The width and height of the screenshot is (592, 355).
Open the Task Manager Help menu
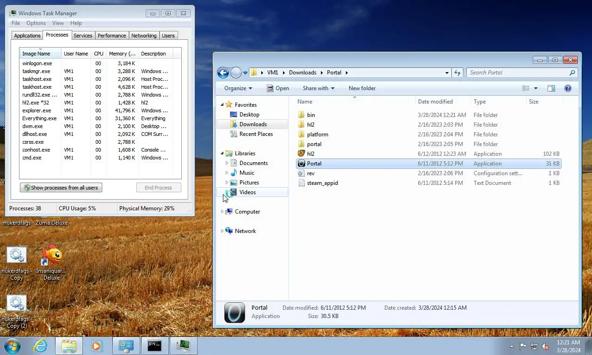tap(76, 23)
